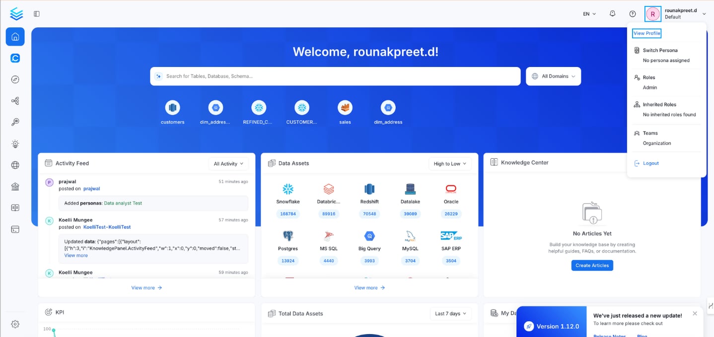Open the High to Low sort dropdown
Viewport: 714px width, 337px height.
click(x=450, y=164)
